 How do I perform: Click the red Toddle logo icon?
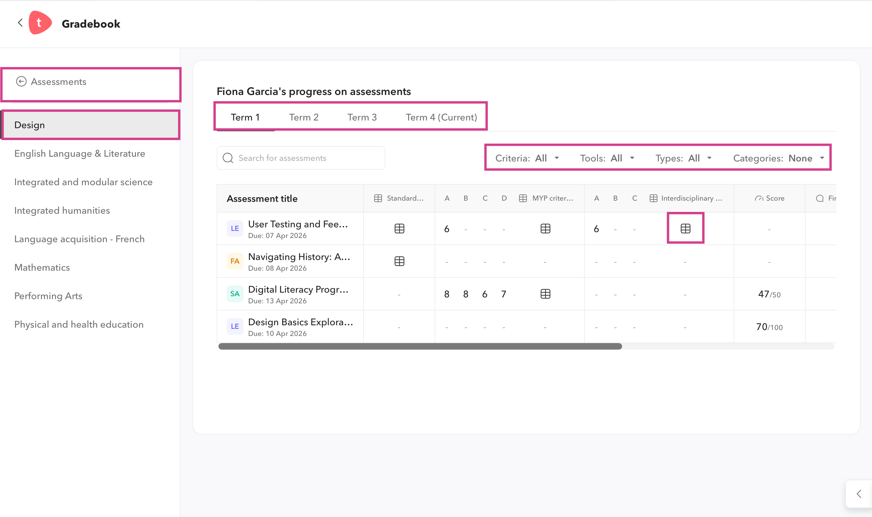pyautogui.click(x=40, y=23)
